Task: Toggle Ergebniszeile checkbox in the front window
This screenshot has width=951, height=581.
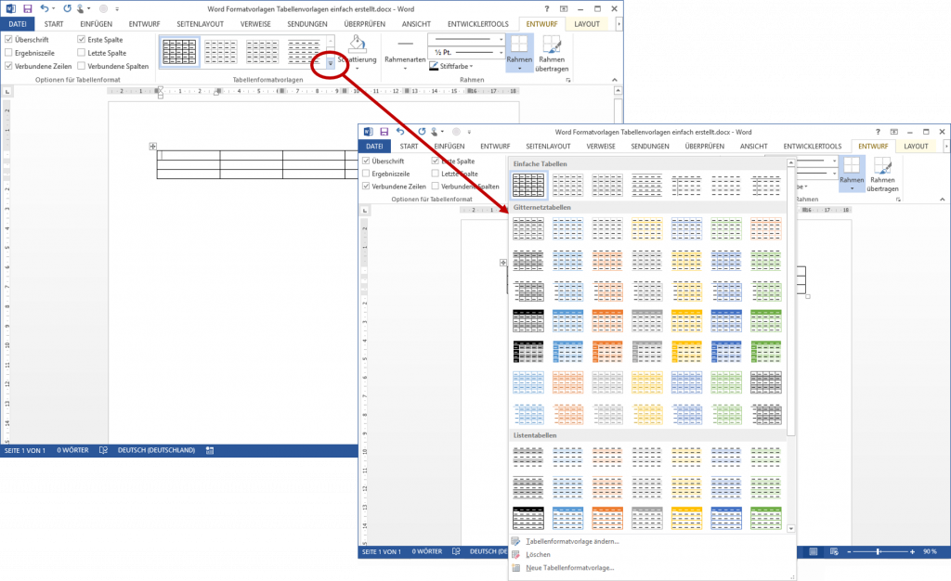Action: click(366, 174)
